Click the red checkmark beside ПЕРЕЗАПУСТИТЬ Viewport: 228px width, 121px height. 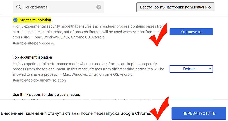(x=160, y=109)
